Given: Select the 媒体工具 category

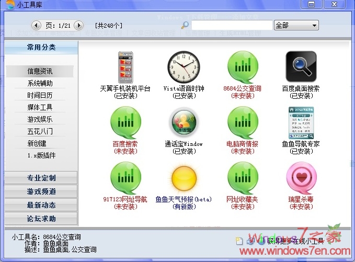Looking at the screenshot, I should (40, 107).
